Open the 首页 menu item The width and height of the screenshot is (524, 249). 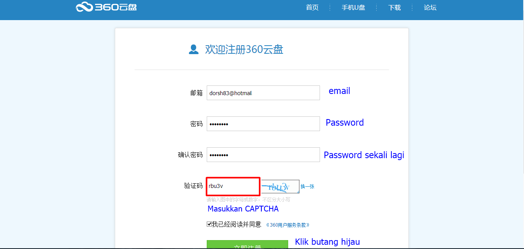click(x=312, y=7)
